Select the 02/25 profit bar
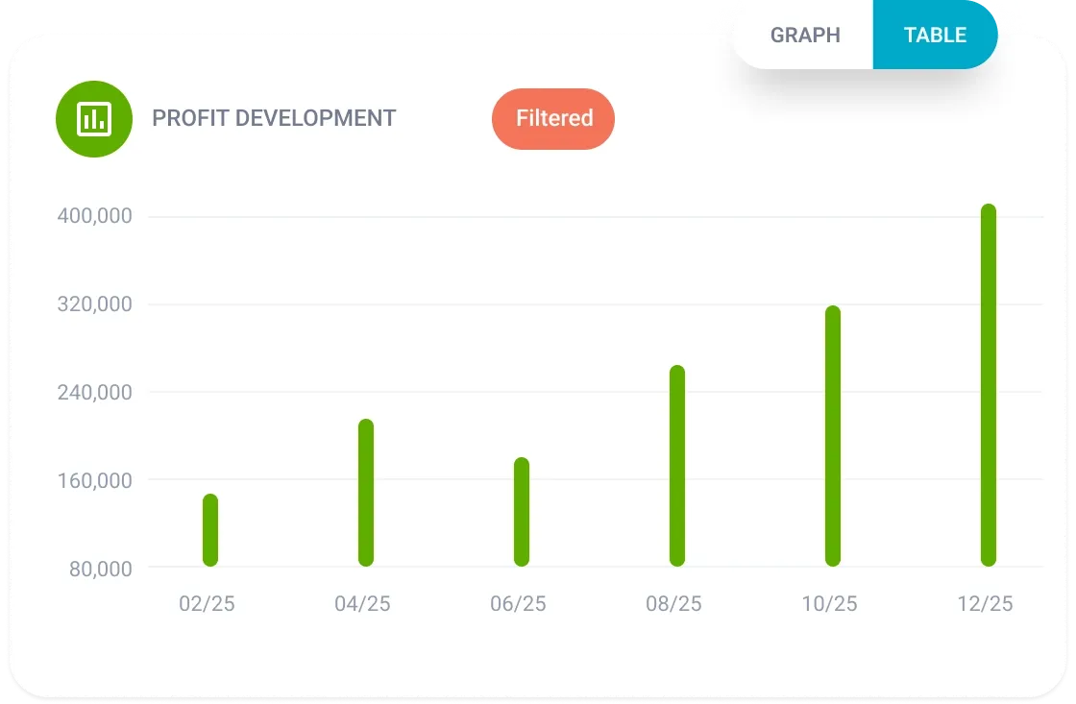This screenshot has height=704, width=1076. click(x=209, y=528)
